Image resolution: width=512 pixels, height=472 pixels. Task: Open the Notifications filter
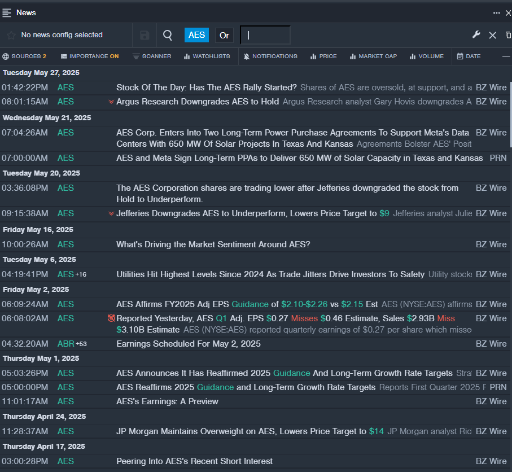(270, 56)
